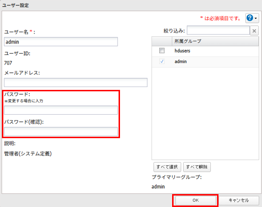The image size is (262, 207).
Task: Click the primary group value admin
Action: pos(158,186)
